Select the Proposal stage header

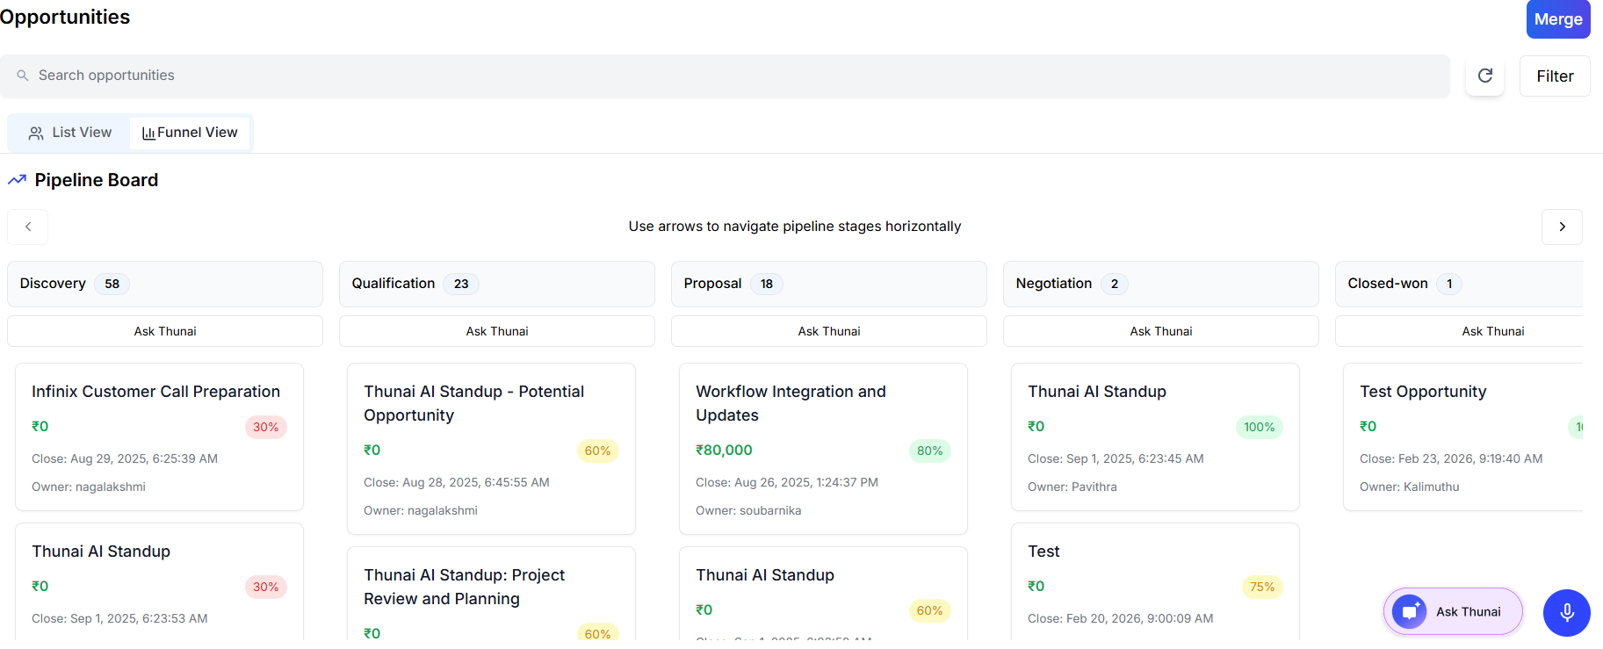(x=829, y=284)
